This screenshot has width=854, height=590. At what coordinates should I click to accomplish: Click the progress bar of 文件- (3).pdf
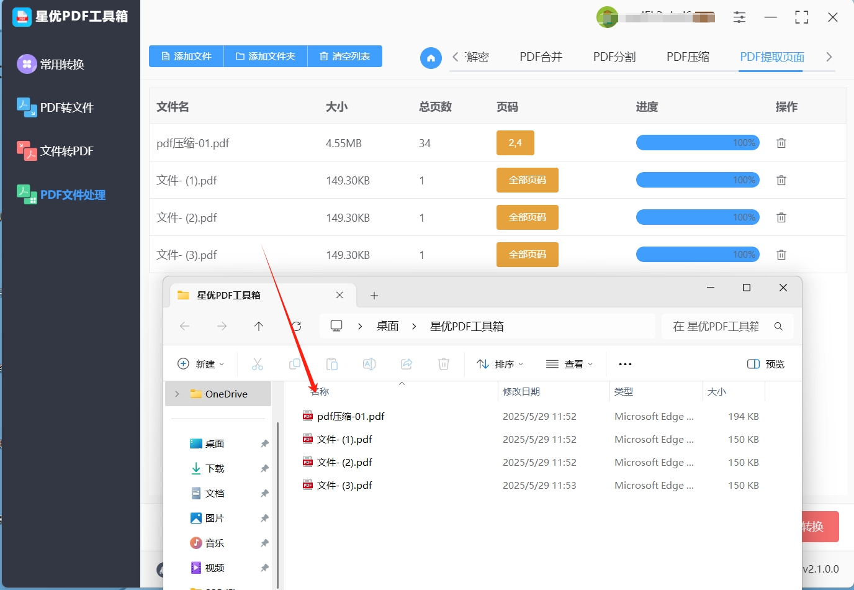[698, 255]
